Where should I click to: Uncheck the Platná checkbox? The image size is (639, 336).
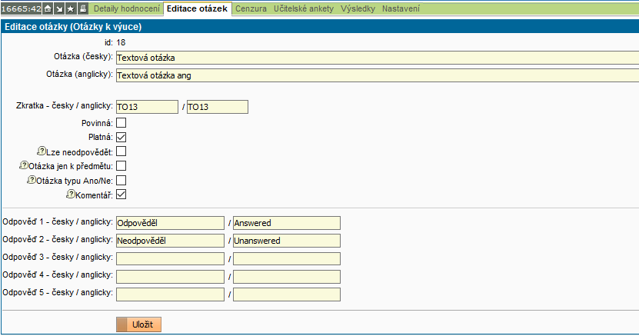[x=121, y=137]
